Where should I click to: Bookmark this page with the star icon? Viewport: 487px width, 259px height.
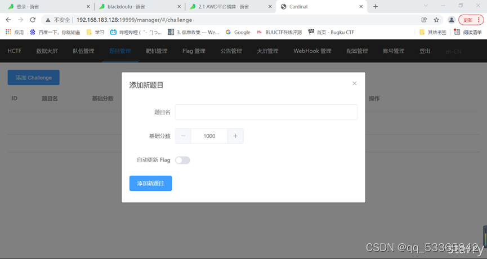436,20
